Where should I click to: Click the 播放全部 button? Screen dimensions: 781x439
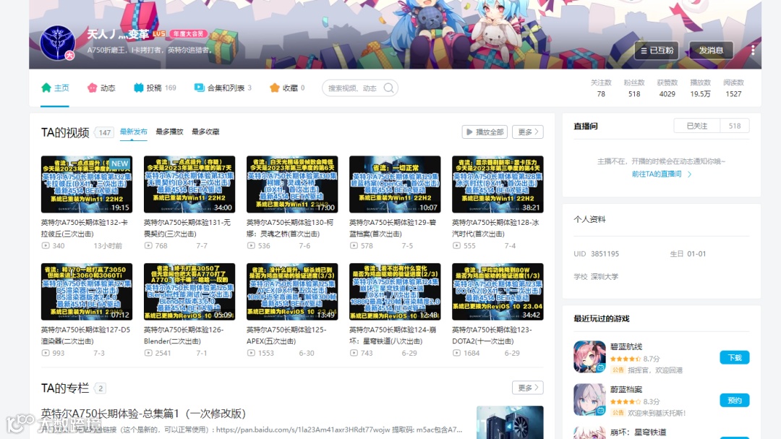point(485,132)
